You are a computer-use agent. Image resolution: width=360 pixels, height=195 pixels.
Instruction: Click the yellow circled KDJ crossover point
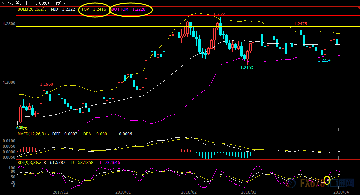327,180
